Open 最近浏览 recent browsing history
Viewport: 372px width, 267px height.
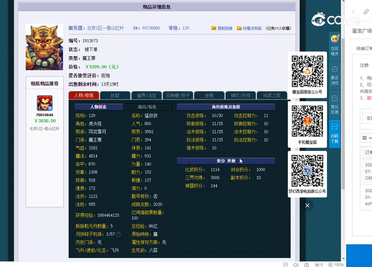pyautogui.click(x=335, y=76)
